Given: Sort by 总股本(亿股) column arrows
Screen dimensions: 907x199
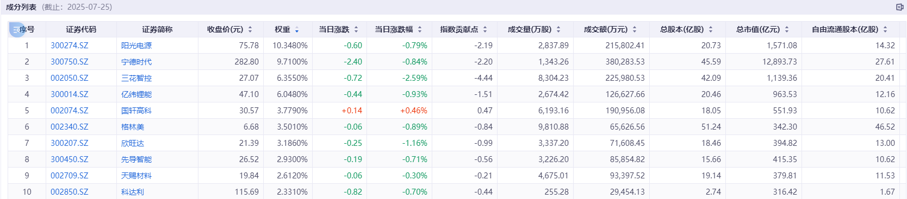Looking at the screenshot, I should pos(711,29).
